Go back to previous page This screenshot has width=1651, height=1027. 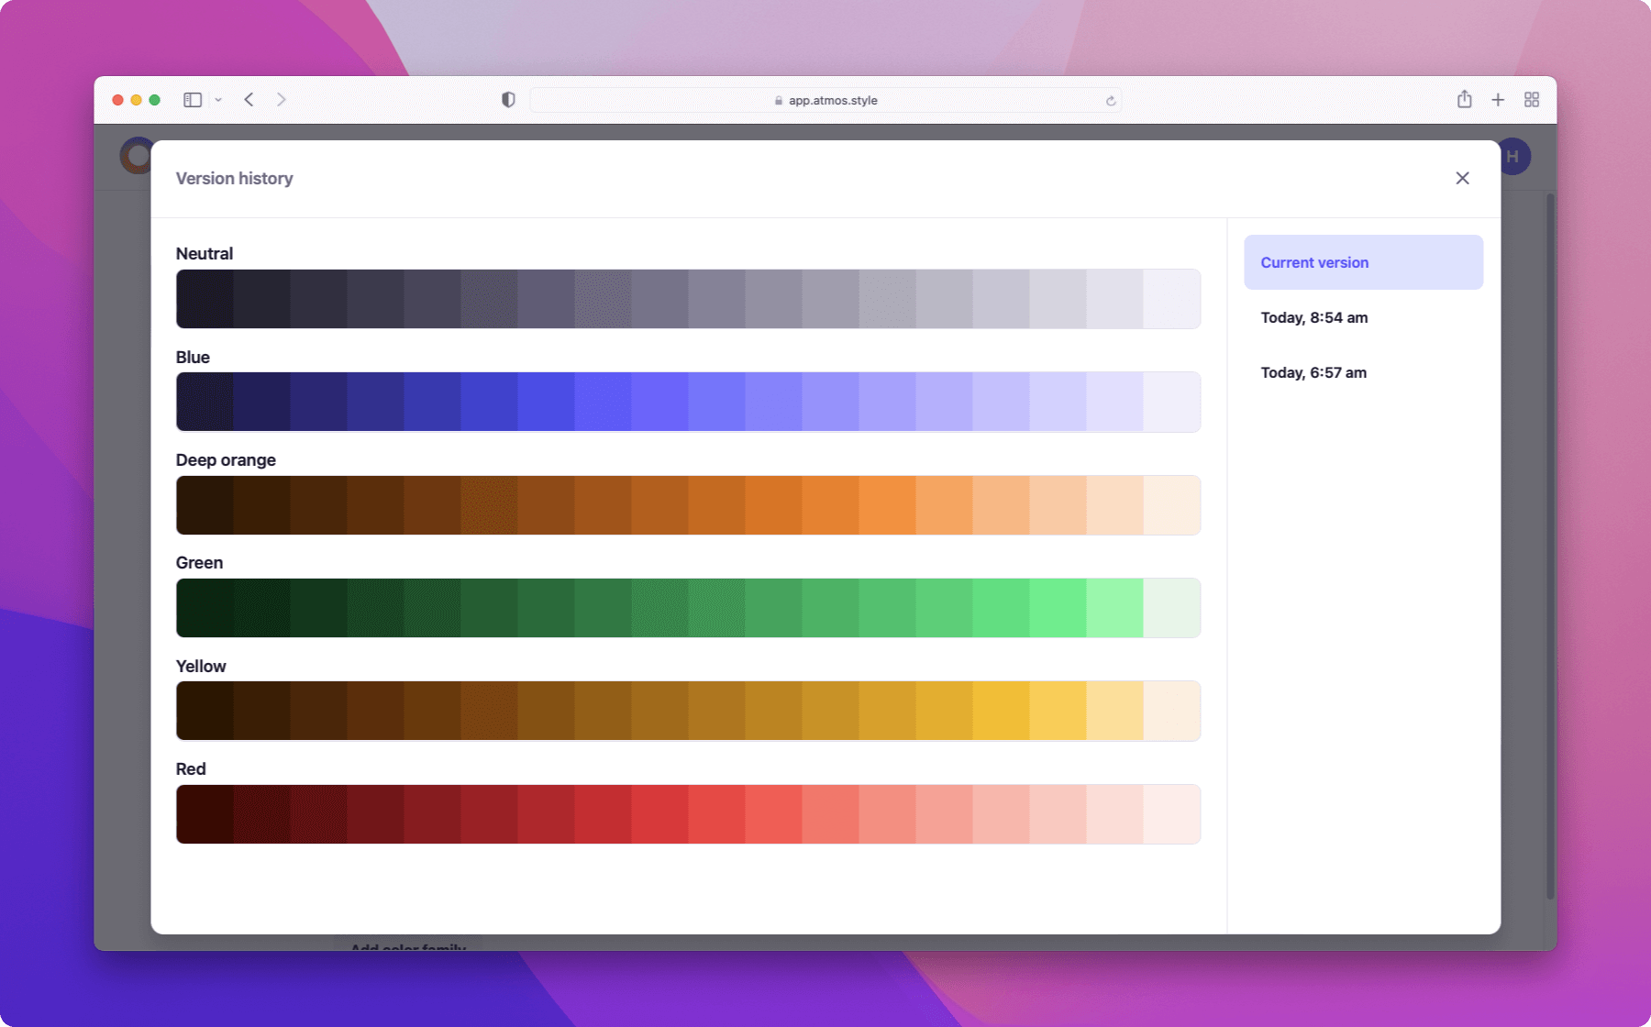(x=249, y=100)
